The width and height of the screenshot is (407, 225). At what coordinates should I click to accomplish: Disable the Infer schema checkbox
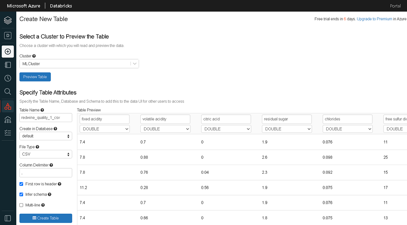pos(21,194)
